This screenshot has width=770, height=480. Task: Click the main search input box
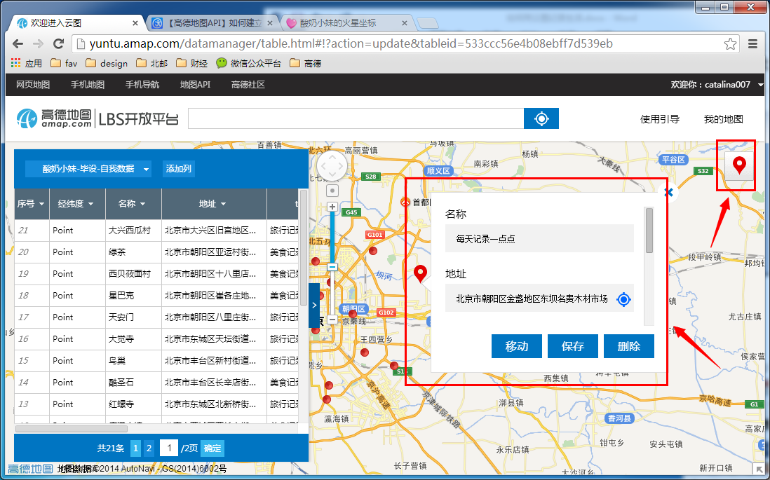(x=356, y=118)
